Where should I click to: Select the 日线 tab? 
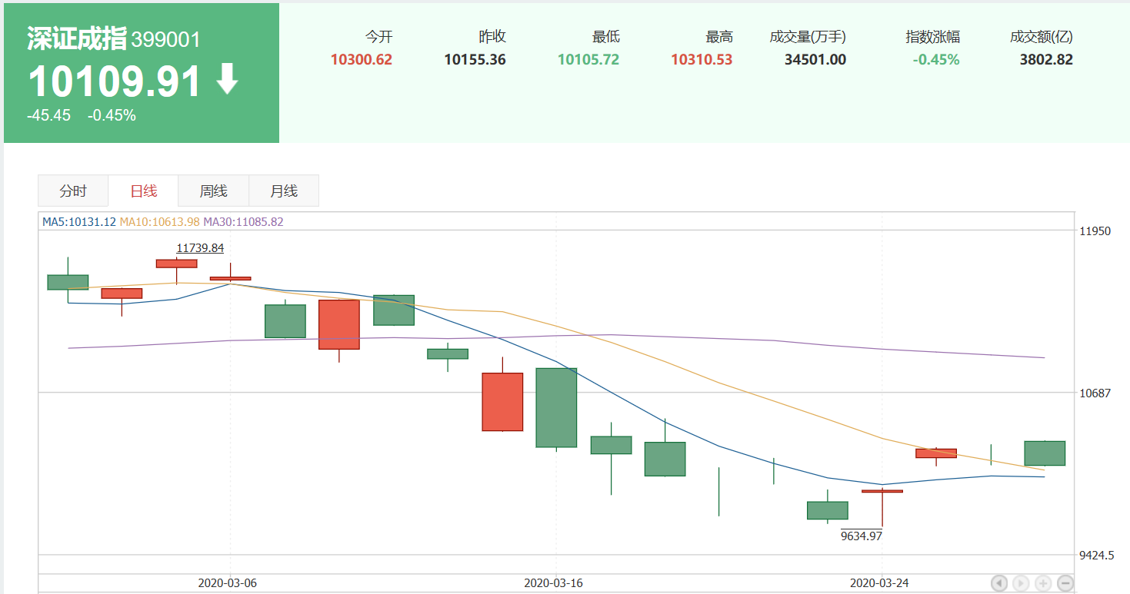[x=143, y=191]
